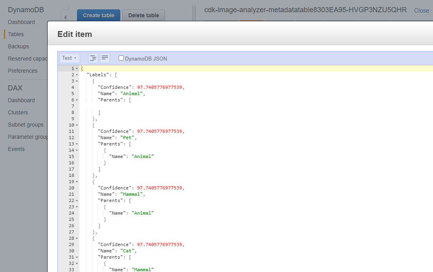Click the "Mammal" name value on line 21

tap(132, 194)
